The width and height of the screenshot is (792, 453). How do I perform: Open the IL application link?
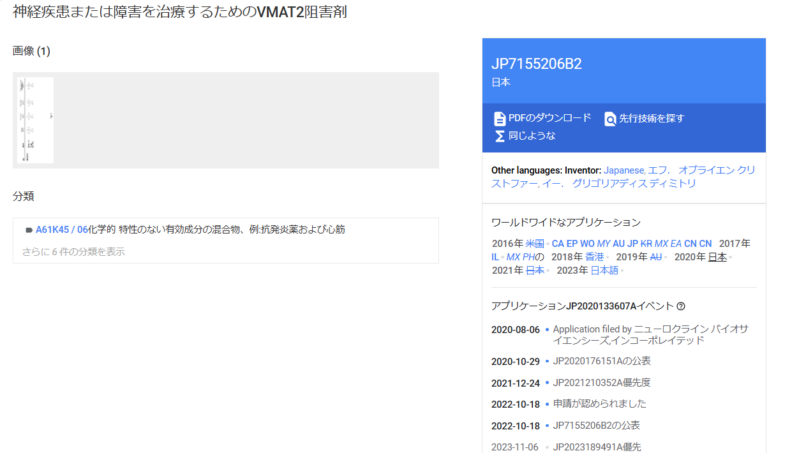[495, 257]
